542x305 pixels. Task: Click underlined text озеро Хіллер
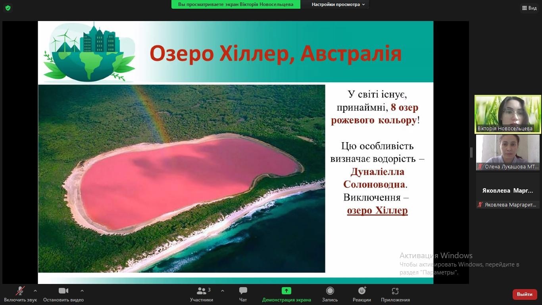[377, 210]
